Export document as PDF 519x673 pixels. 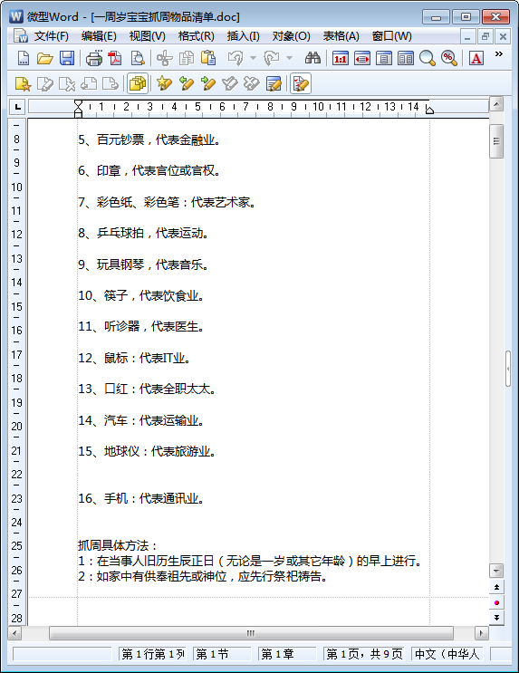pyautogui.click(x=115, y=58)
